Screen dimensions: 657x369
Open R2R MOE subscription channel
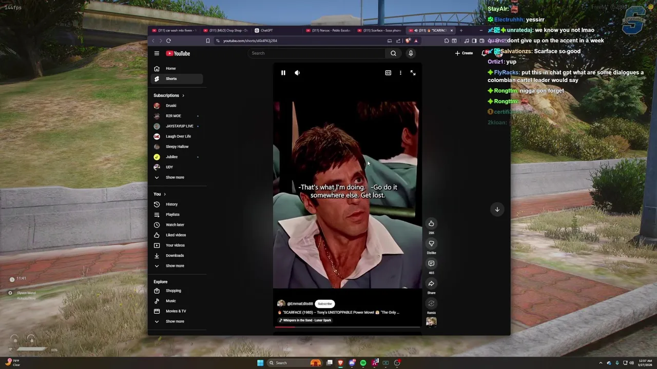click(177, 116)
